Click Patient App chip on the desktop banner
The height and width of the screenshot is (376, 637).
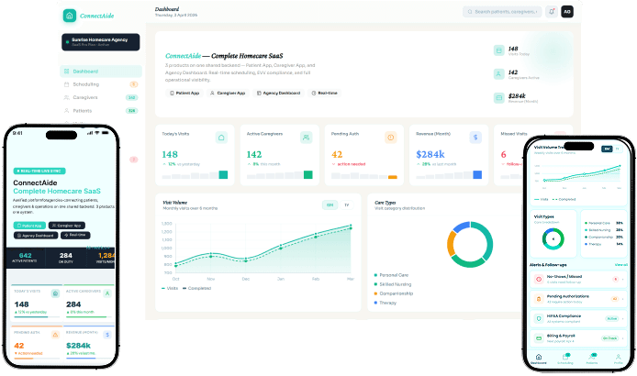(184, 93)
